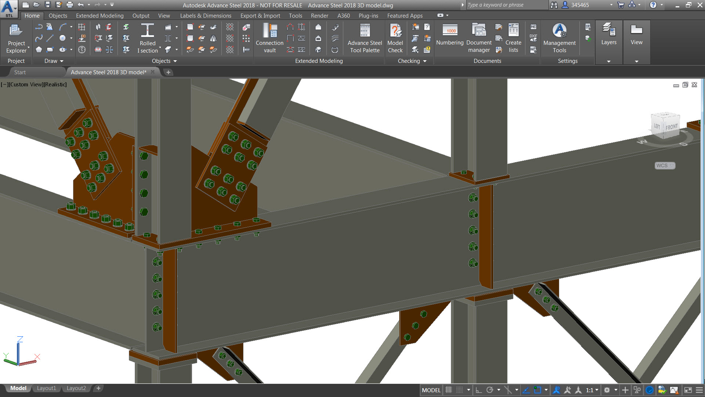Toggle object snap in status bar
The width and height of the screenshot is (705, 397).
coord(538,390)
